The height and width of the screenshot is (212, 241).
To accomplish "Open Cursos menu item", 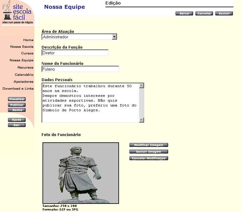I will (27, 53).
